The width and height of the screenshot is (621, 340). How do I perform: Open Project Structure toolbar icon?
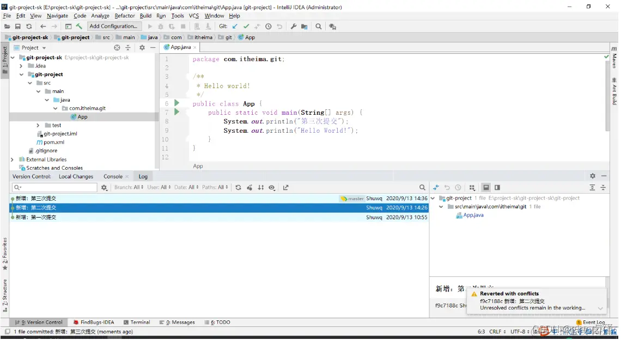[x=304, y=27]
